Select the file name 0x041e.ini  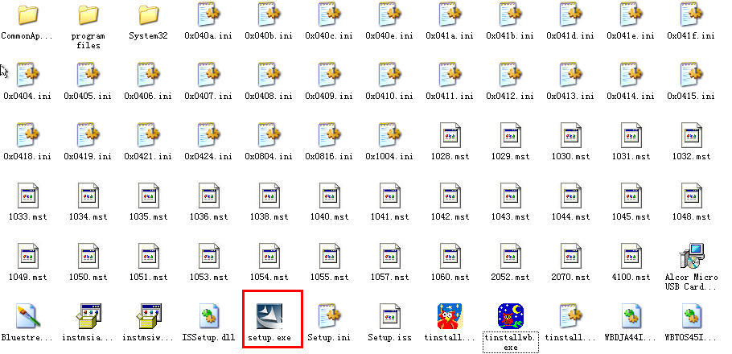(x=631, y=36)
